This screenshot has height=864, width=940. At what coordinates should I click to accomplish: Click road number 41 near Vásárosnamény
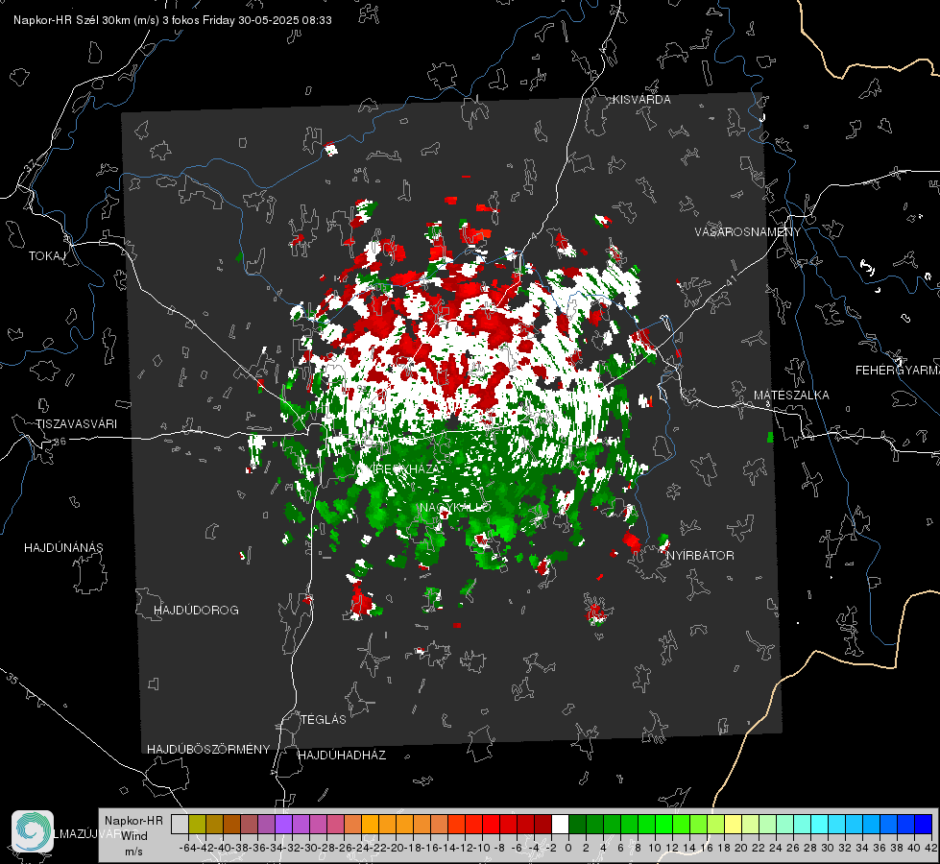(x=730, y=280)
